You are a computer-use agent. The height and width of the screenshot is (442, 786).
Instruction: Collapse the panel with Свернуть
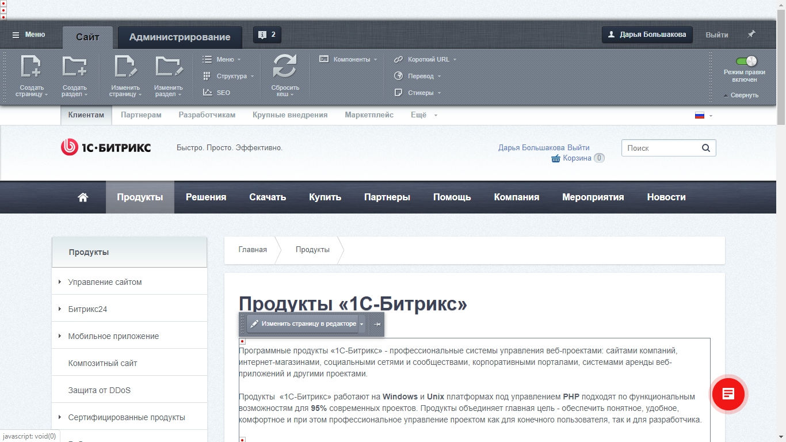pos(741,96)
